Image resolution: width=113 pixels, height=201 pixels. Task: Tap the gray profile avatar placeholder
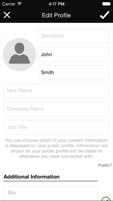(20, 54)
